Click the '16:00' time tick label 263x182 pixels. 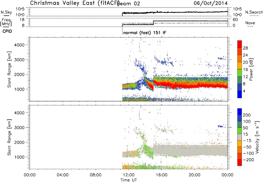(x=161, y=175)
